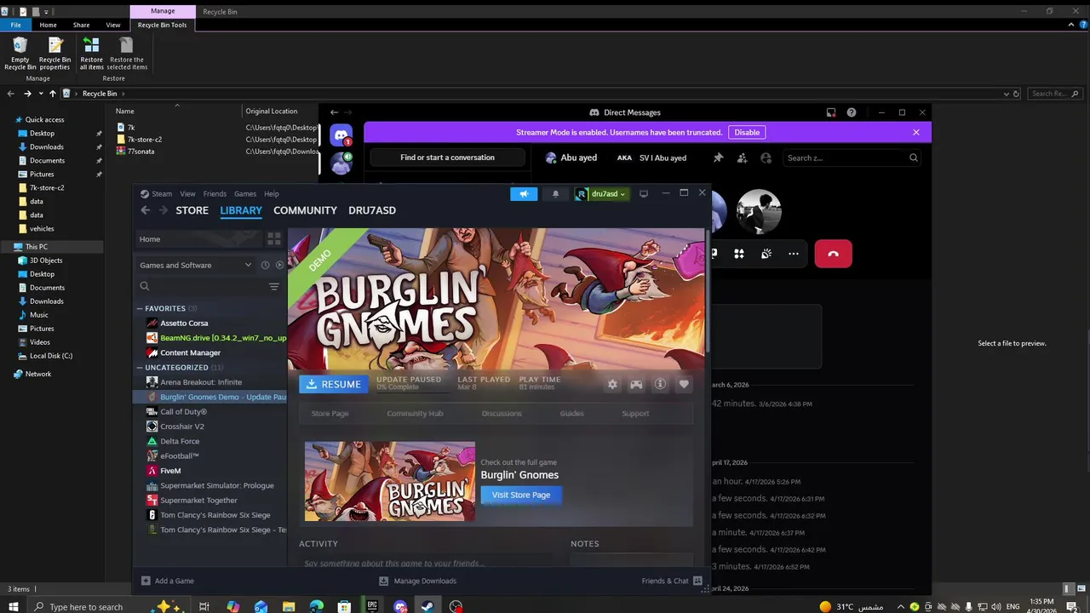Click Find or start a conversation box
This screenshot has height=613, width=1090.
click(447, 158)
